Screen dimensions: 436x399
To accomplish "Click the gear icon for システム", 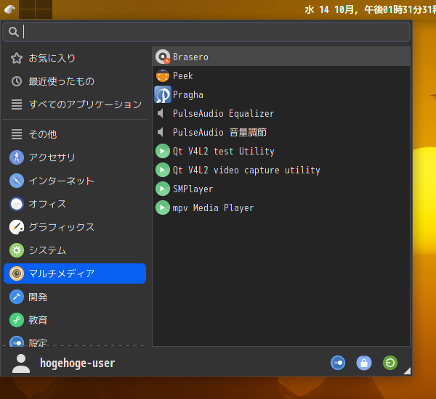I will click(17, 250).
